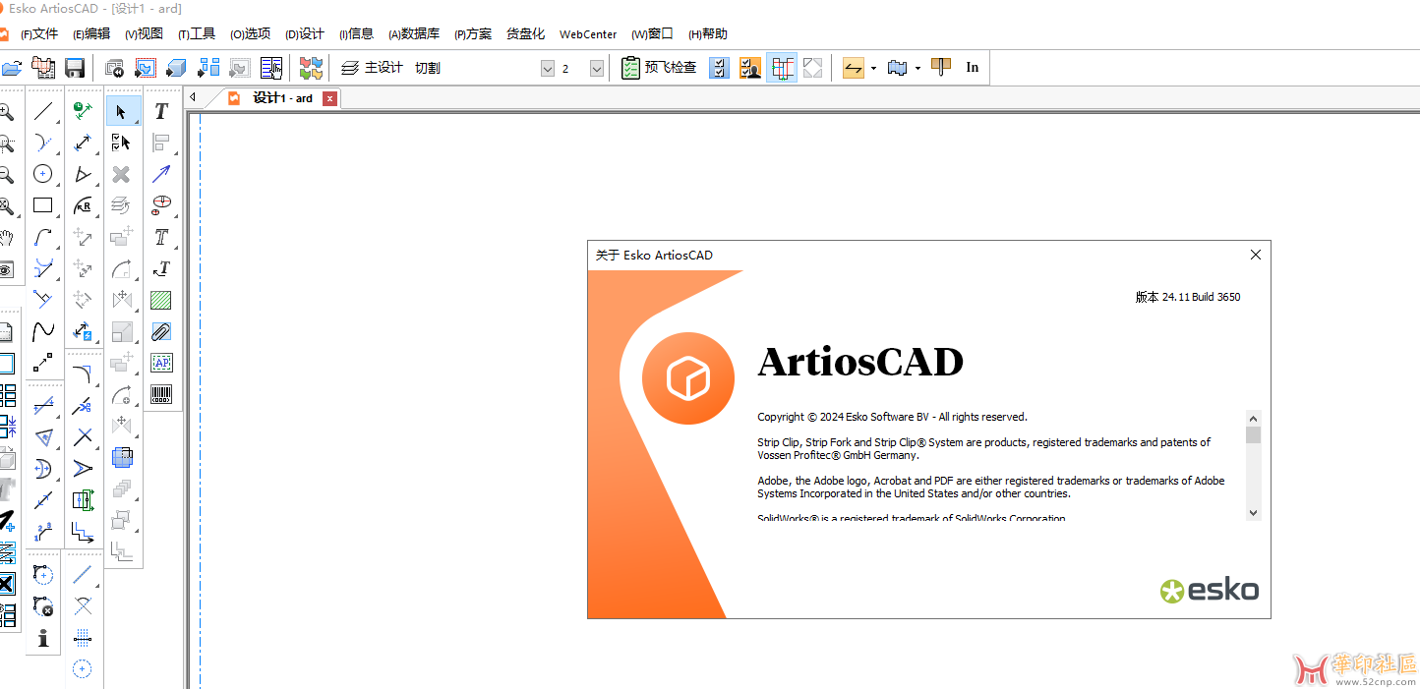
Task: Select the Rectangle drawing tool
Action: tap(42, 205)
